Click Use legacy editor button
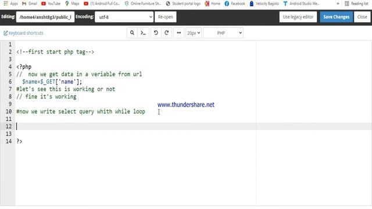Image resolution: width=372 pixels, height=209 pixels. point(298,17)
